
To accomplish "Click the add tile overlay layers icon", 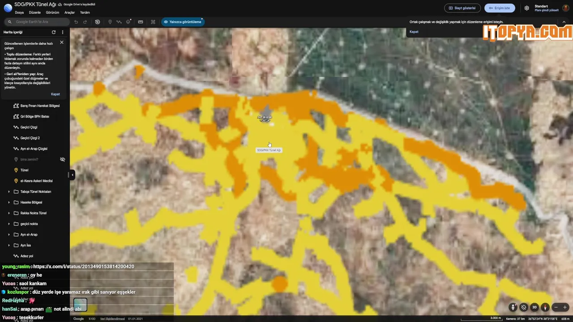I will (x=128, y=22).
